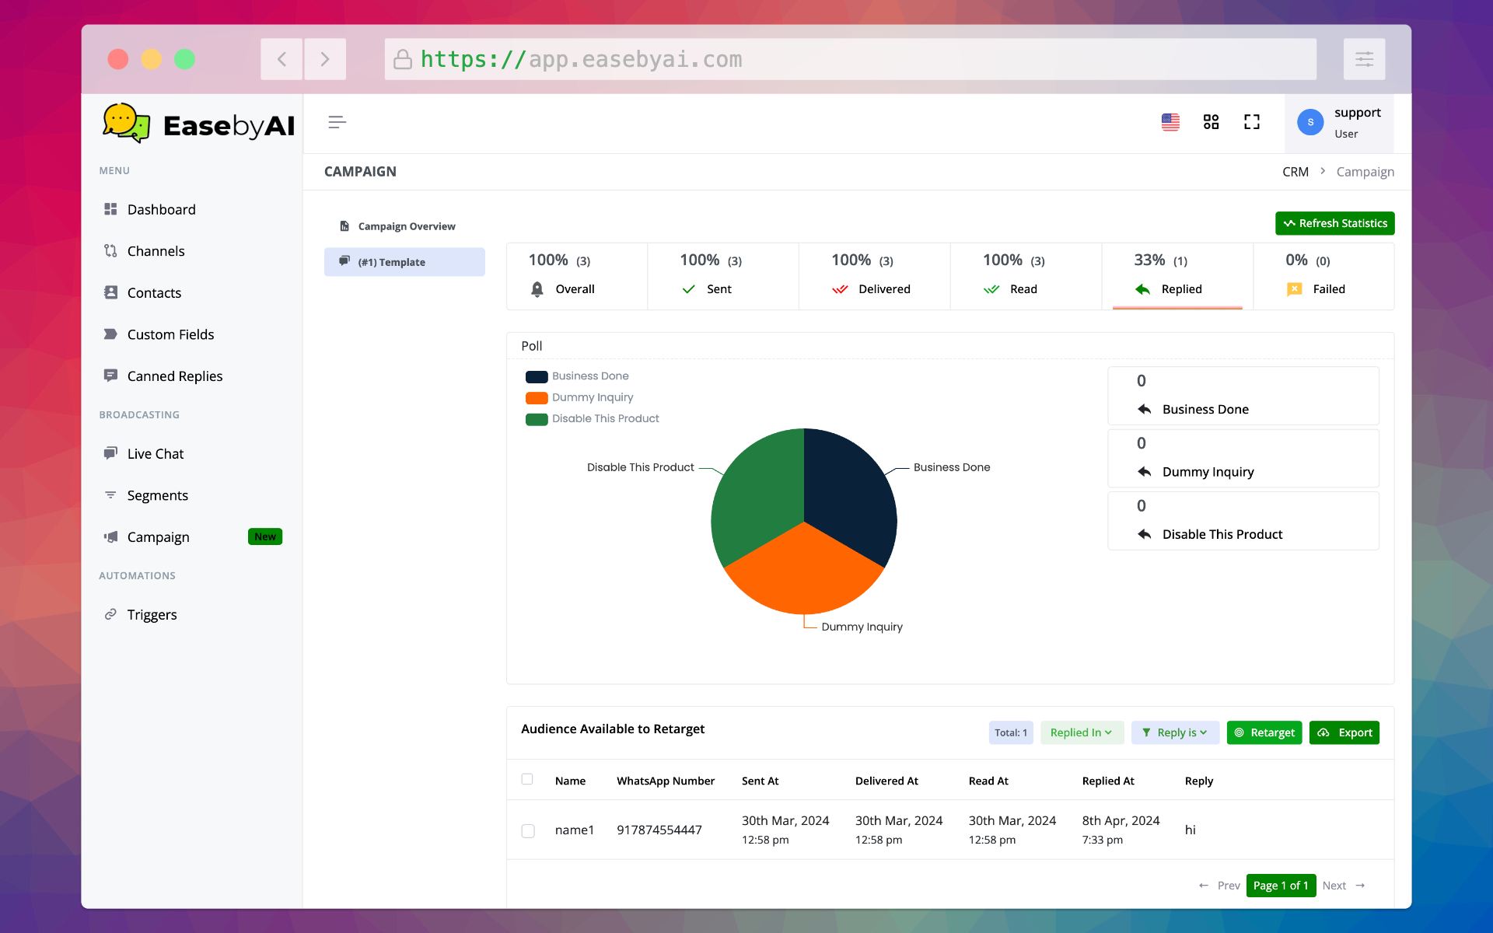Toggle Dummy Inquiry orange legend swatch

click(x=537, y=397)
